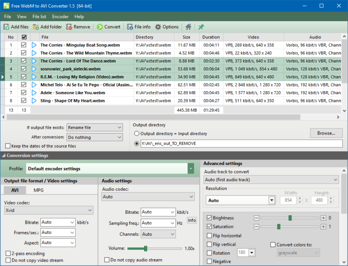Start conversion with the green Convert icon

coord(100,27)
